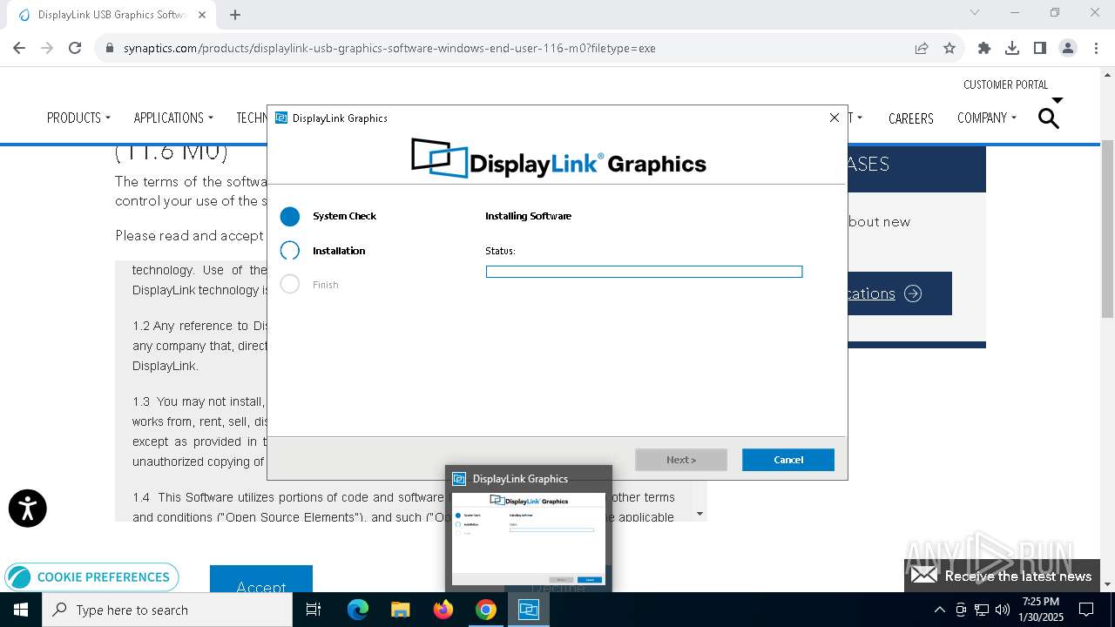Click the DisplayLink Graphics dialog title icon
This screenshot has width=1115, height=627.
pos(281,118)
